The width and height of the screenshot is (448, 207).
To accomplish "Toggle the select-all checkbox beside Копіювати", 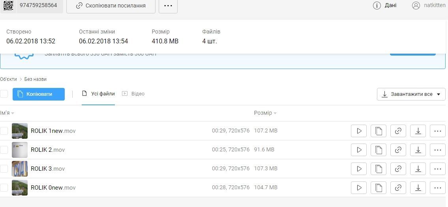I will point(4,94).
